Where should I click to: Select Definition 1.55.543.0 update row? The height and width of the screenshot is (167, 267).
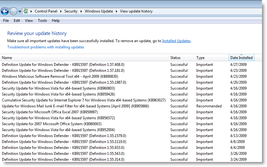click(x=131, y=154)
